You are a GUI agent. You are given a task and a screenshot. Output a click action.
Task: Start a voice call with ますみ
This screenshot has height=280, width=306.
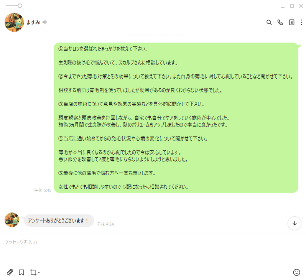point(280,23)
